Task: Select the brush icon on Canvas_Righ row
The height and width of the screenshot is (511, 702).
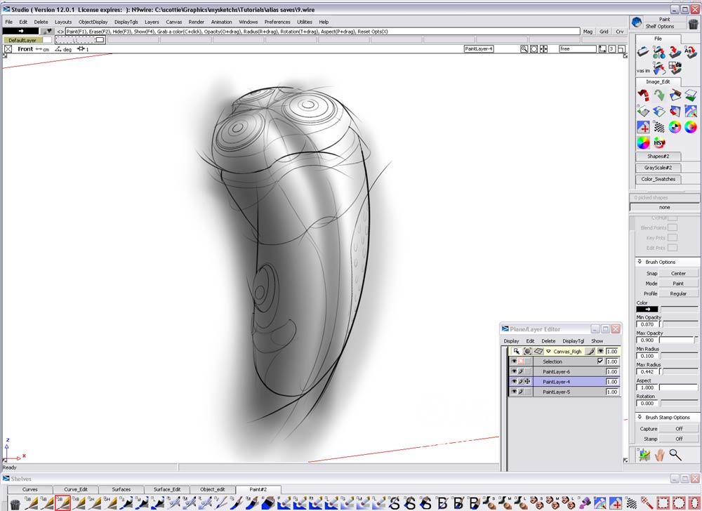Action: click(x=590, y=351)
